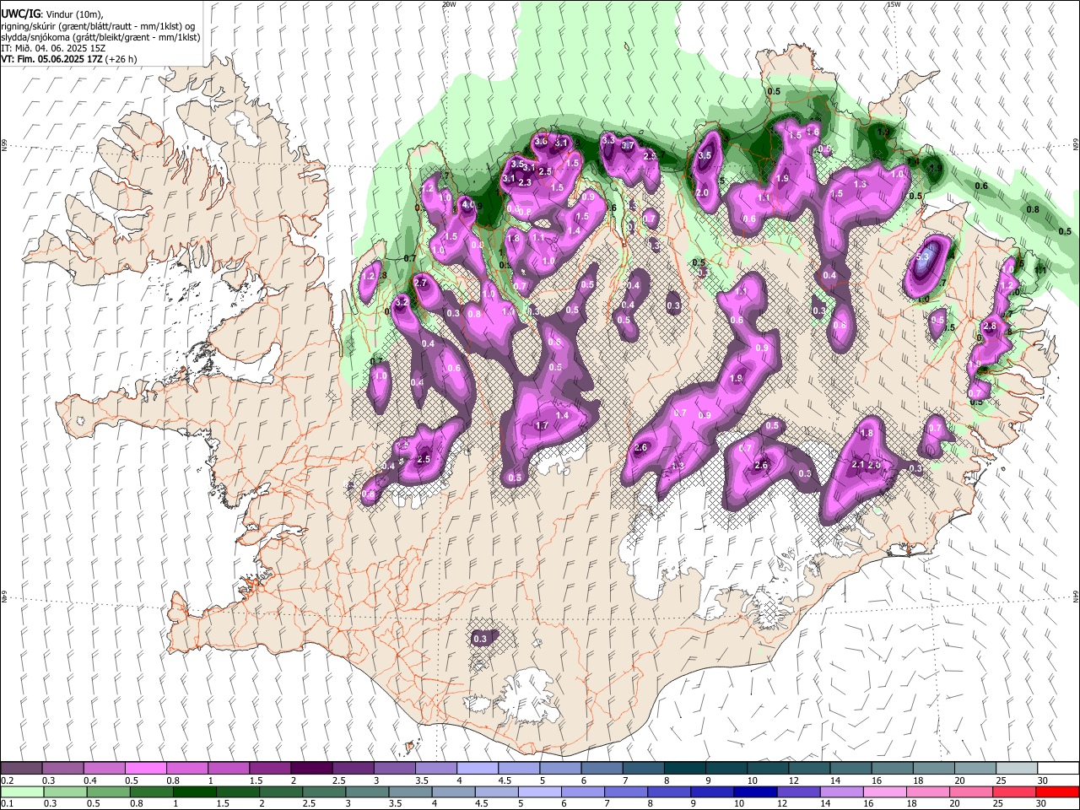Click the 0.2 label on the snow legend
The height and width of the screenshot is (810, 1080).
7,780
